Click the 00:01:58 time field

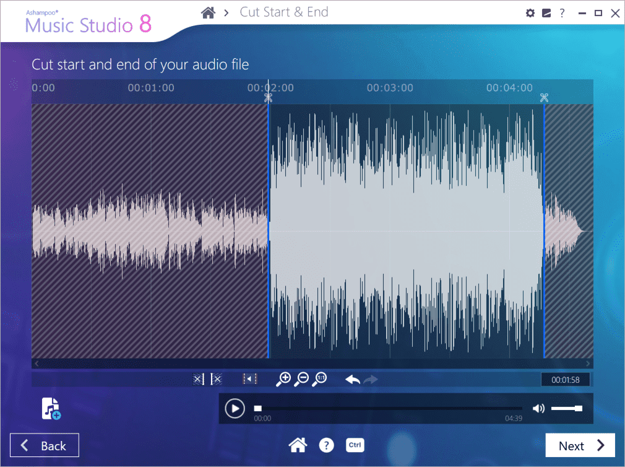(x=565, y=380)
